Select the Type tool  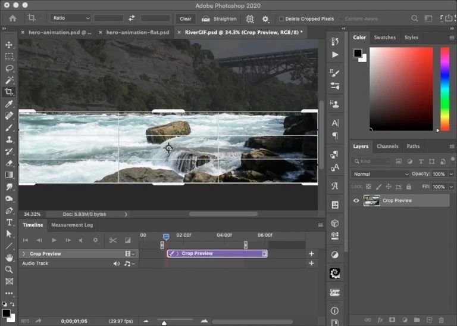click(x=9, y=222)
